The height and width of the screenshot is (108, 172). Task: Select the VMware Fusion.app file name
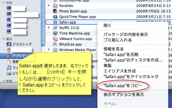75,39
